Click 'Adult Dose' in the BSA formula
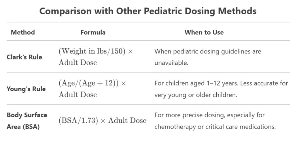The height and width of the screenshot is (149, 295). [x=127, y=120]
